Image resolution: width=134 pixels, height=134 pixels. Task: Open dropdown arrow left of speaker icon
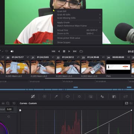pos(3,51)
